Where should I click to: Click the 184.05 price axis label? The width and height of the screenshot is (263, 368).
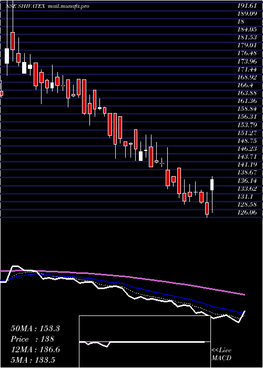coord(247,29)
